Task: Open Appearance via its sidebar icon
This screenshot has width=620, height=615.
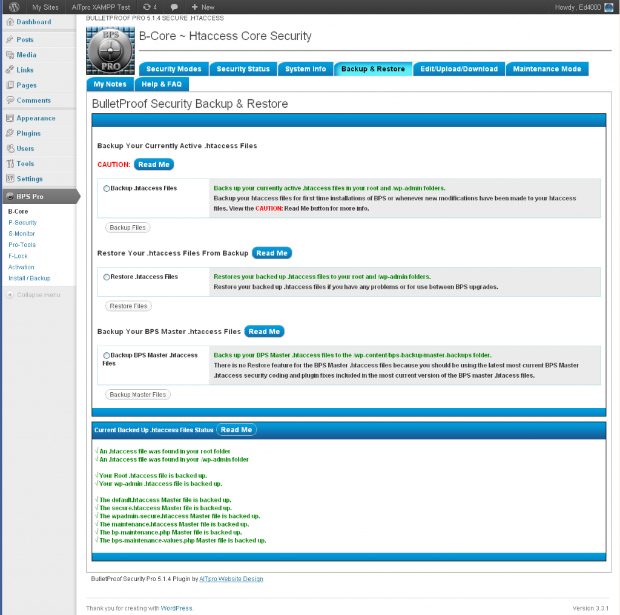Action: click(9, 117)
